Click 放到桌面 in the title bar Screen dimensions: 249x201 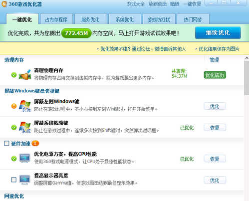(158, 4)
